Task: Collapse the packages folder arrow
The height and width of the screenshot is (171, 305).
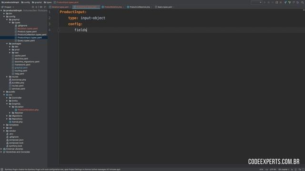Action: click(7, 44)
